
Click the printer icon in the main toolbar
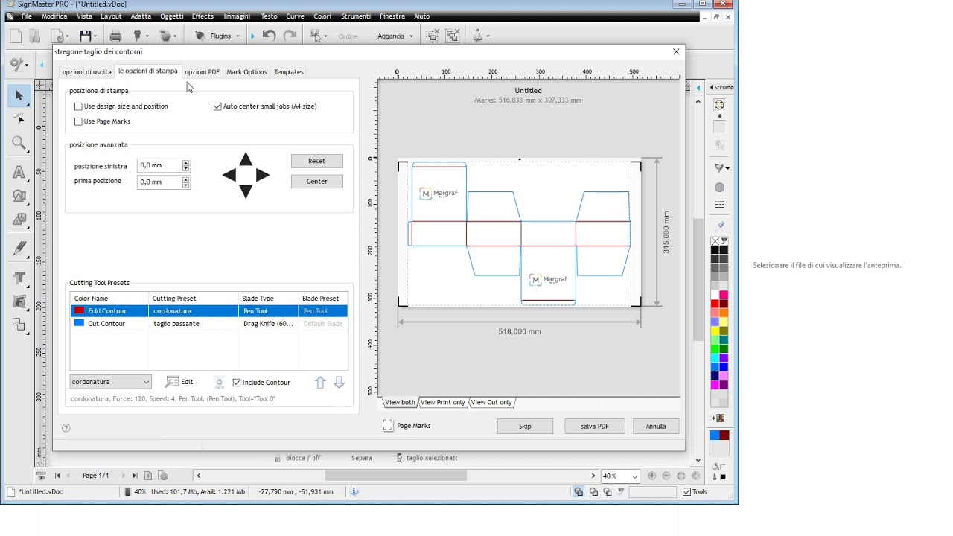click(115, 36)
